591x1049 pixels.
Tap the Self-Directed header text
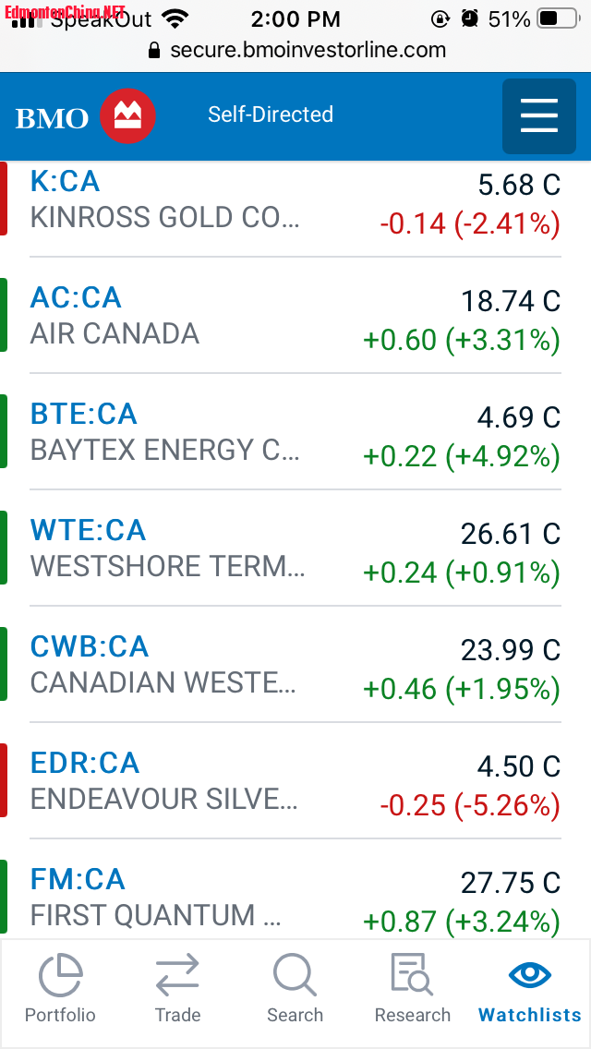click(x=271, y=115)
